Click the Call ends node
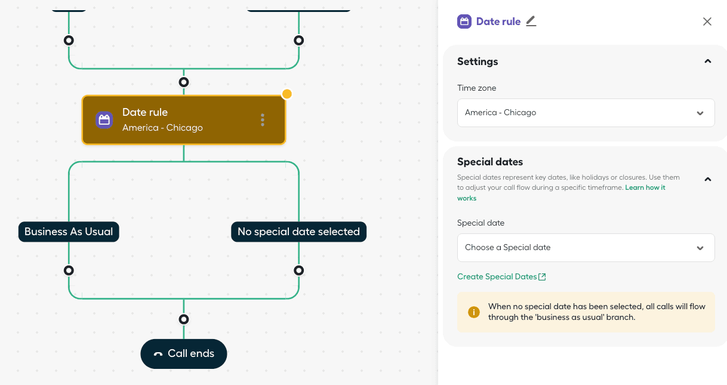The height and width of the screenshot is (385, 727). coord(184,353)
